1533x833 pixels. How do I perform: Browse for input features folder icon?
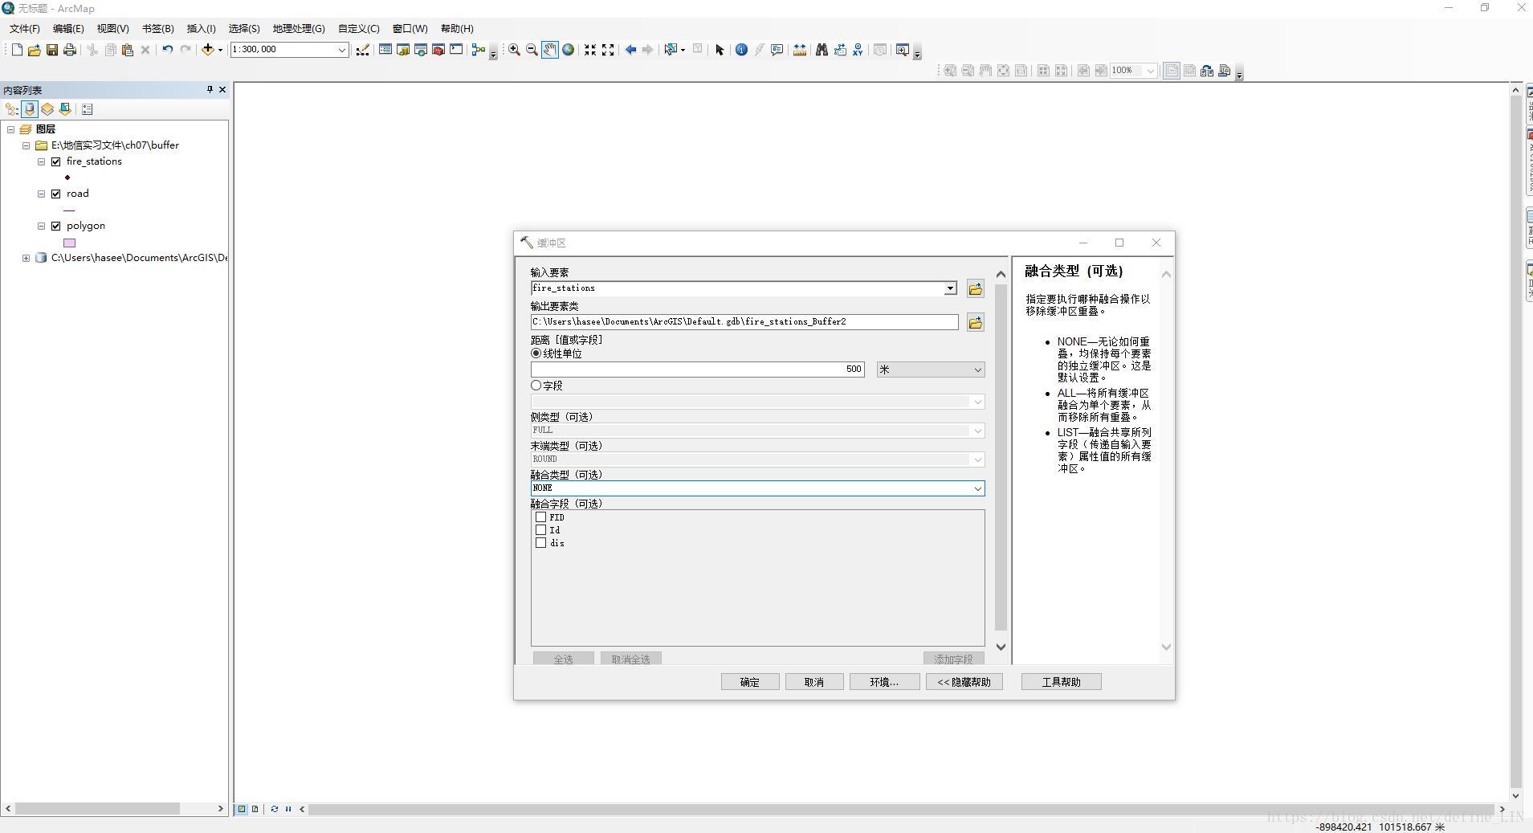coord(976,288)
